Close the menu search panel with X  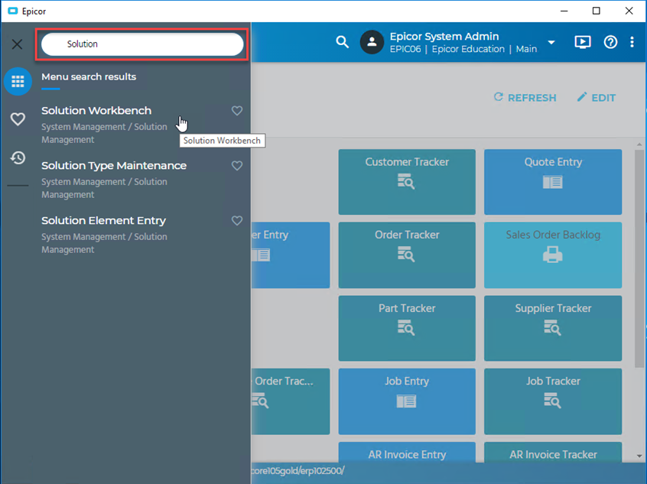pyautogui.click(x=17, y=44)
